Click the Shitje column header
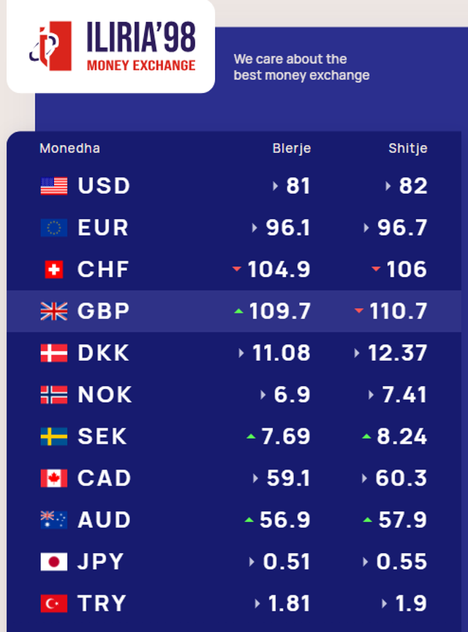Screen dimensions: 468x632 tap(407, 149)
